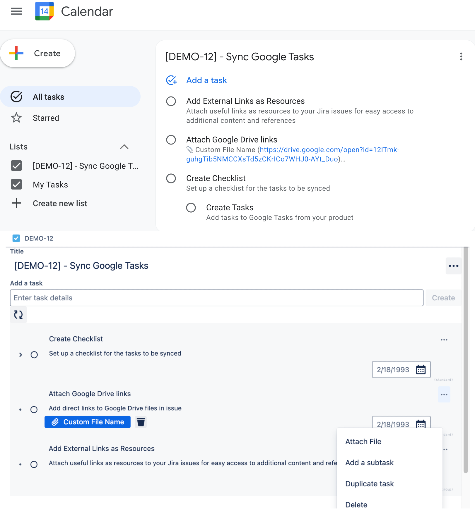Click the Create button next to task details

(x=443, y=298)
